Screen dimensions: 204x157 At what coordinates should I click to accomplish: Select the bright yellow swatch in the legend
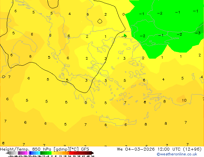point(52,153)
